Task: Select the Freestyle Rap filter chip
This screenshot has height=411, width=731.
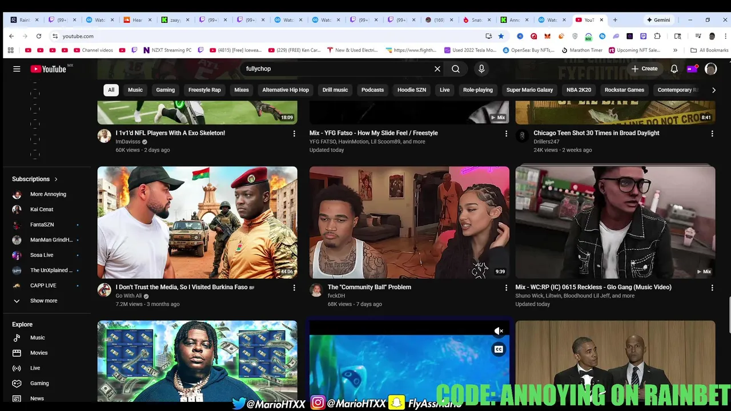Action: pyautogui.click(x=204, y=90)
